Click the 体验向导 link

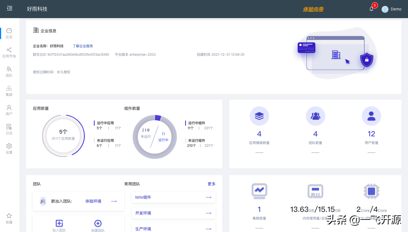click(x=313, y=9)
